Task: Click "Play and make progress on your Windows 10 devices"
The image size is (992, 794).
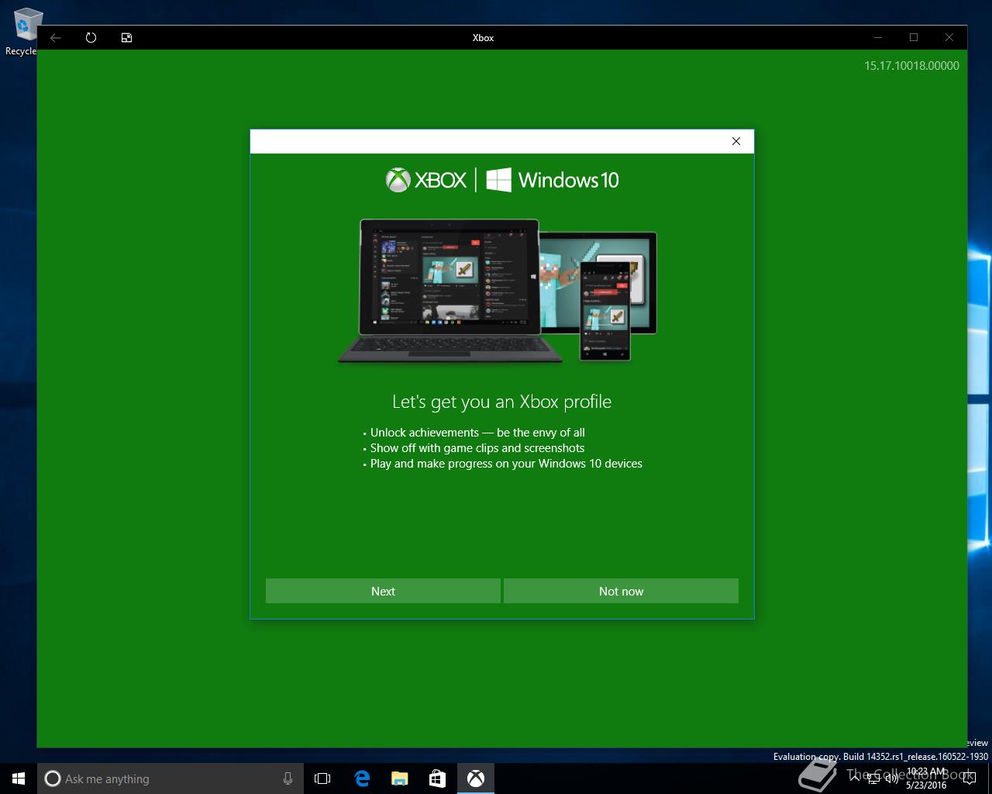Action: pyautogui.click(x=506, y=464)
